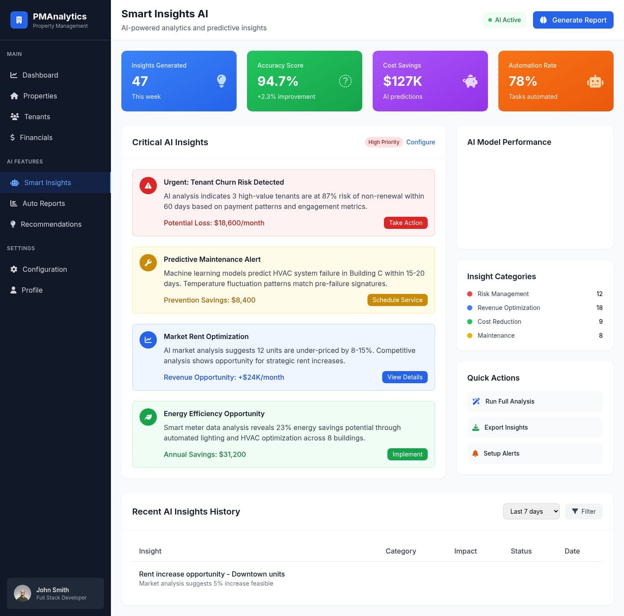Click the Smart Insights robot icon
This screenshot has width=624, height=616.
(15, 183)
